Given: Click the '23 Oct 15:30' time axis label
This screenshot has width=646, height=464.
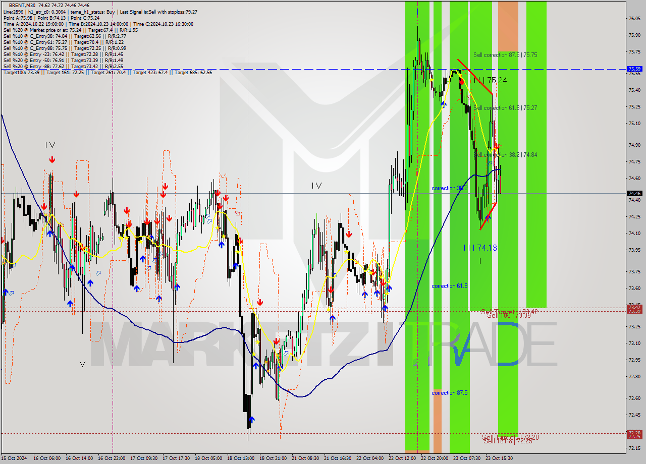Looking at the screenshot, I should [x=500, y=458].
